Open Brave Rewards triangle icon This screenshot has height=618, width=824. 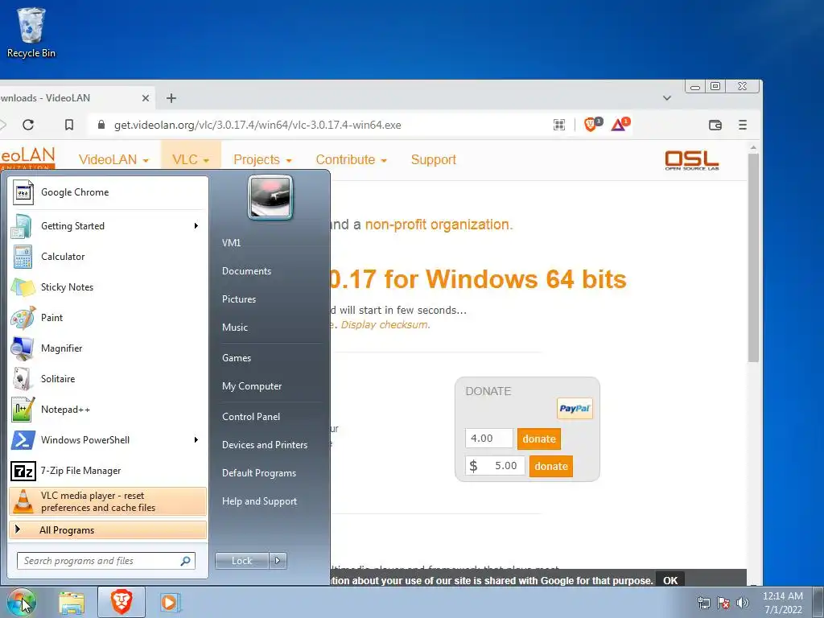(620, 125)
